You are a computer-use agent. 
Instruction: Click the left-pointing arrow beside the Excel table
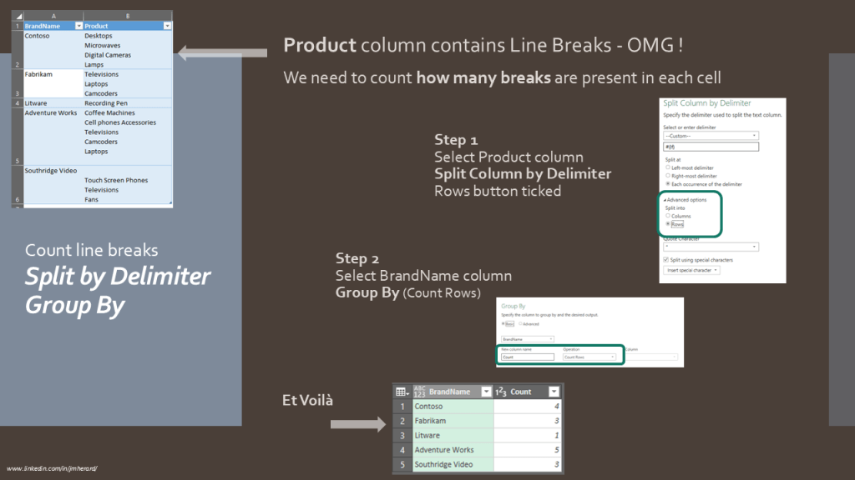222,54
